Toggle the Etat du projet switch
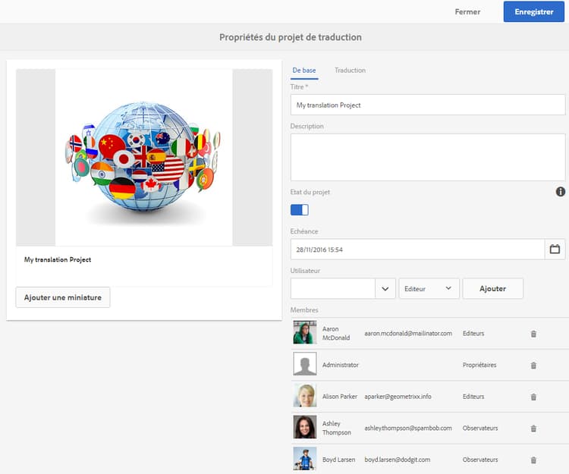Viewport: 569px width, 474px height. tap(300, 209)
